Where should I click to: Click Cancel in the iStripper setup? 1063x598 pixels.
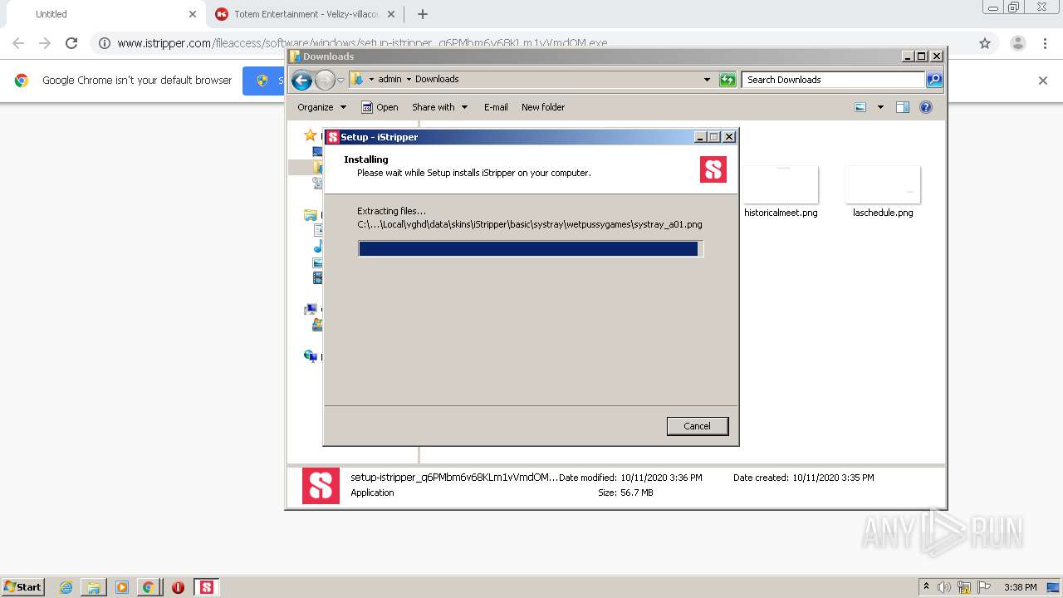(x=698, y=426)
